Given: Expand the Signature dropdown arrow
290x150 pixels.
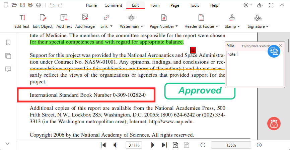Looking at the screenshot, I should [267, 26].
